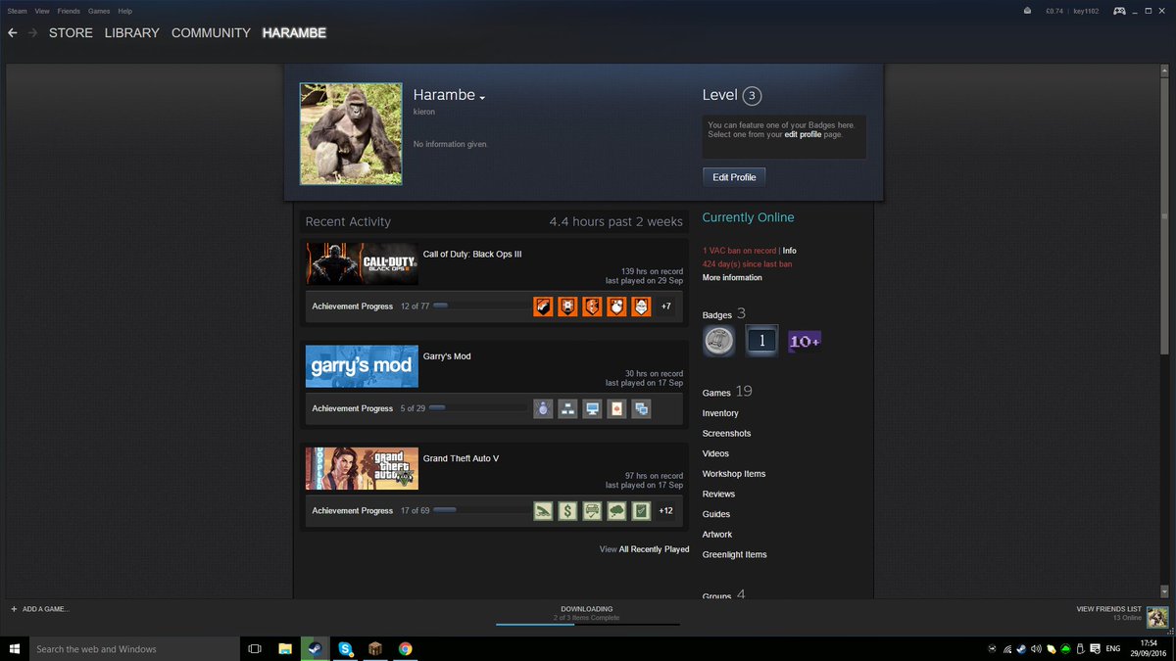Click the Steam icon in Windows taskbar
The image size is (1176, 661).
click(x=315, y=648)
